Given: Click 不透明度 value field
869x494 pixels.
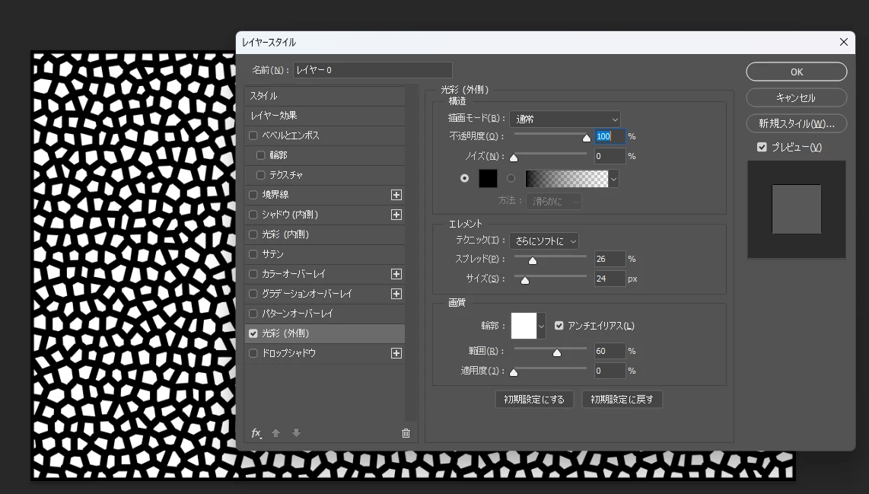Looking at the screenshot, I should click(610, 136).
